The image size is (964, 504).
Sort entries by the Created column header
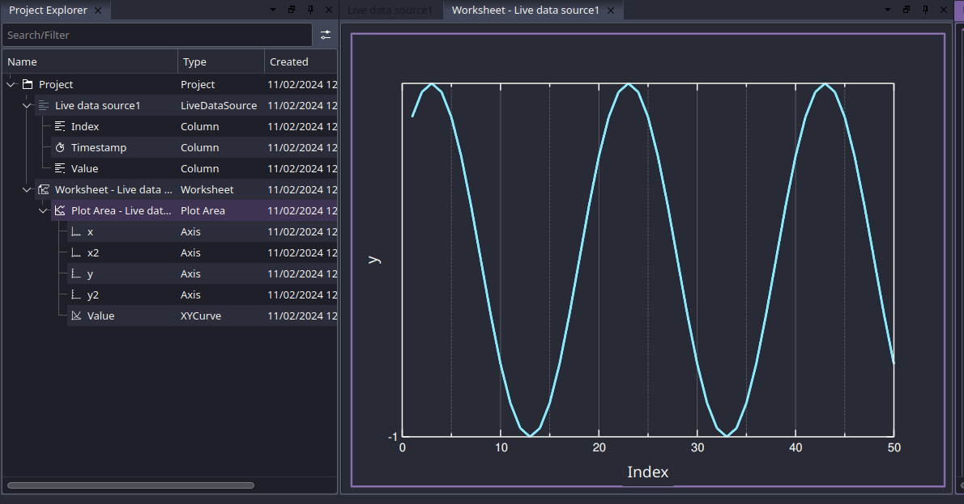[288, 61]
